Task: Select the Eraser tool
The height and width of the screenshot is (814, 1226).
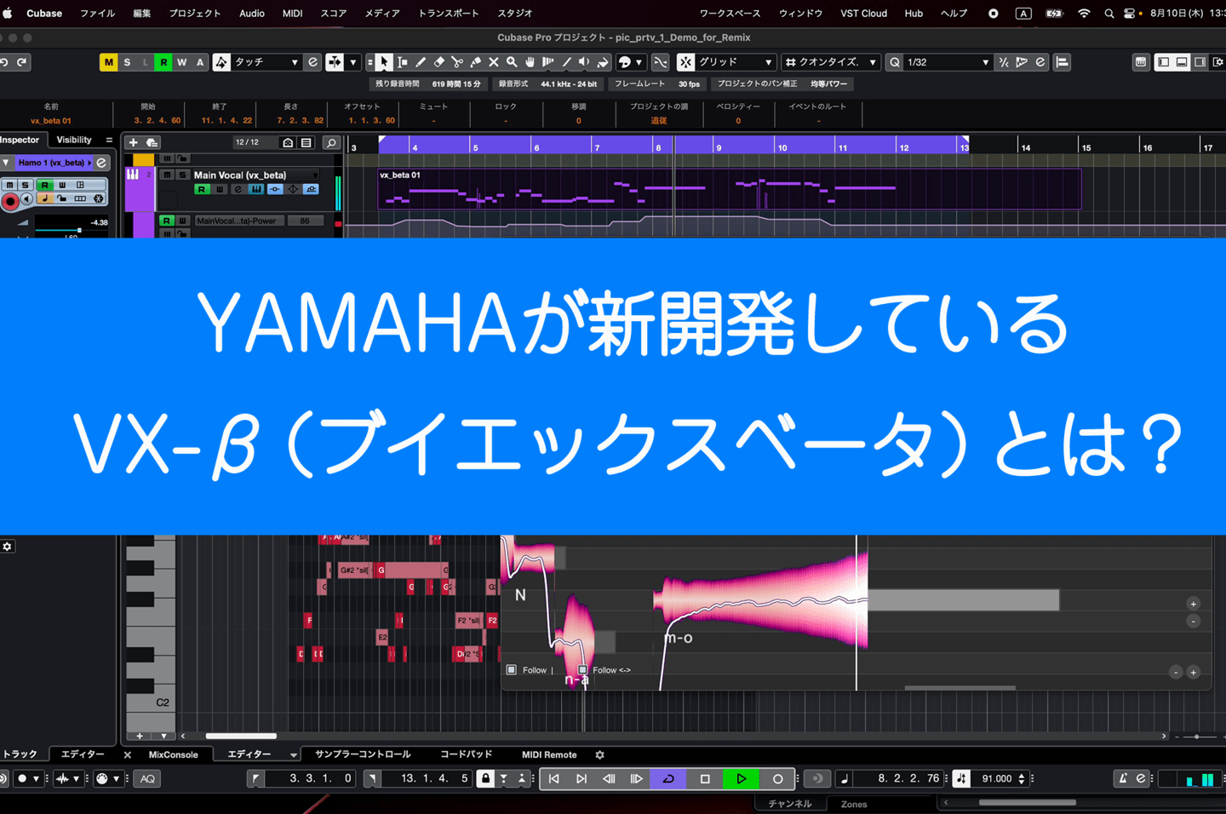Action: tap(438, 61)
